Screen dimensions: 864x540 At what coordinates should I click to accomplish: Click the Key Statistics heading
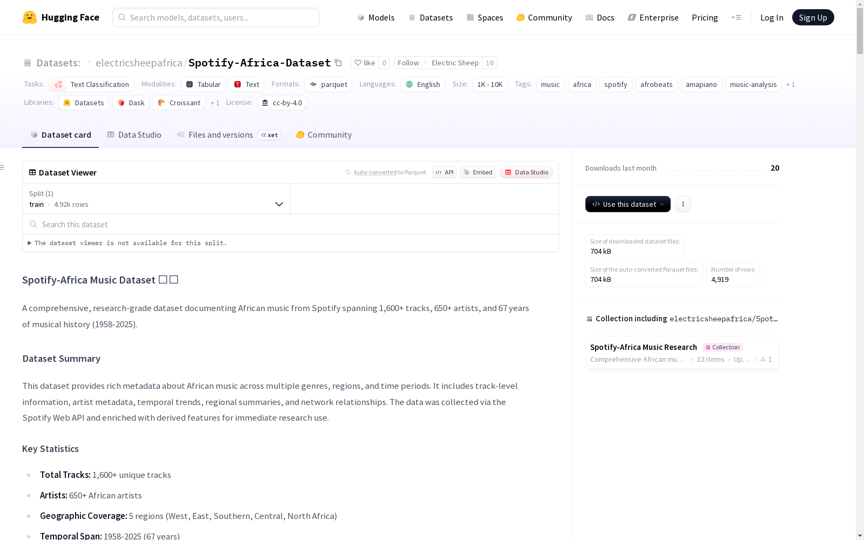50,449
